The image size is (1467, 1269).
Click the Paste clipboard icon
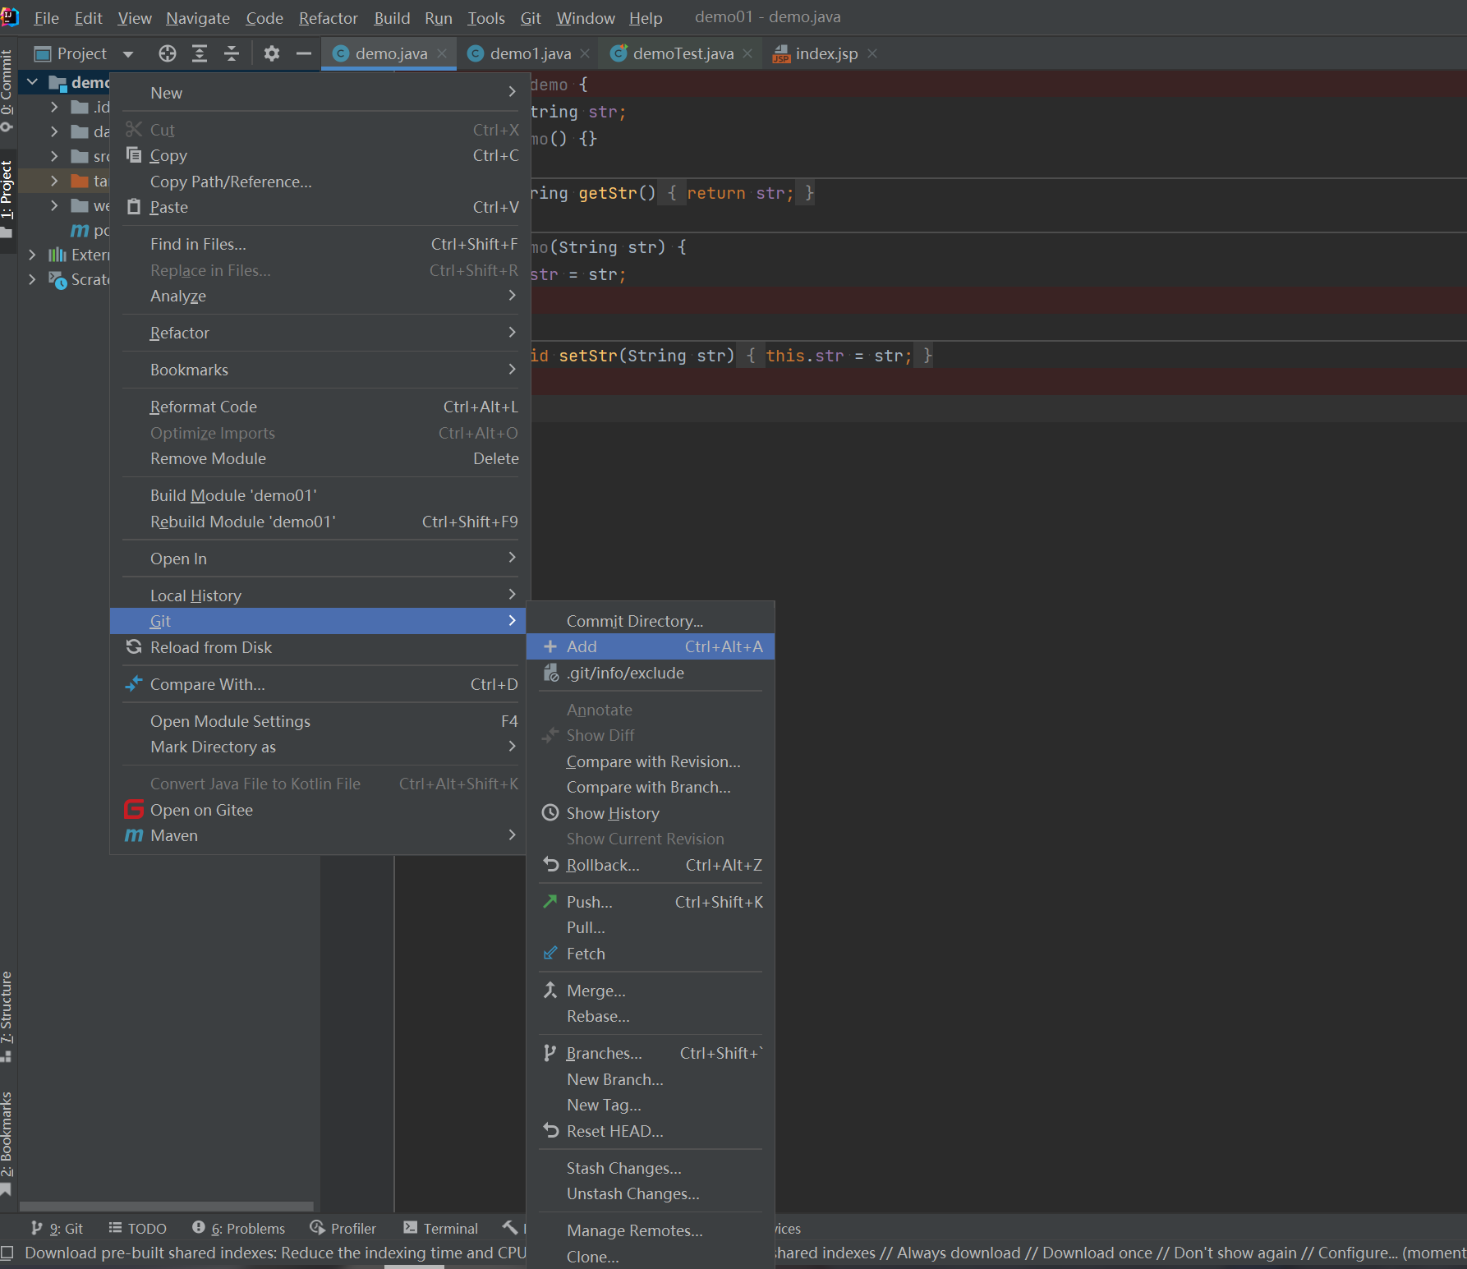click(x=134, y=206)
